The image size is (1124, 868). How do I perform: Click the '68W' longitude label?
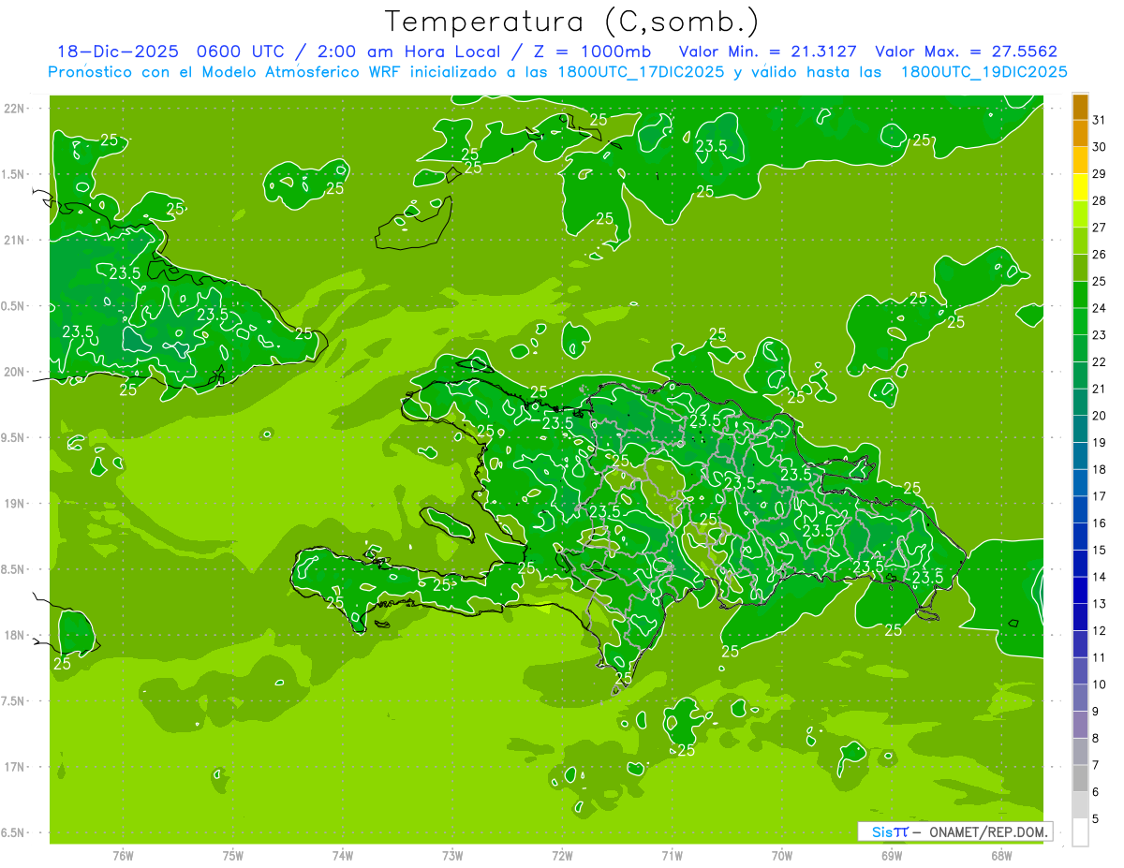(x=1001, y=856)
